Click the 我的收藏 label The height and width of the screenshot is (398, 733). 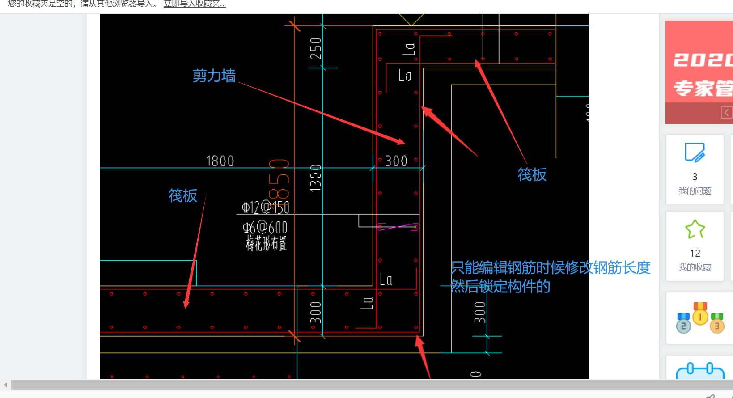coord(695,267)
